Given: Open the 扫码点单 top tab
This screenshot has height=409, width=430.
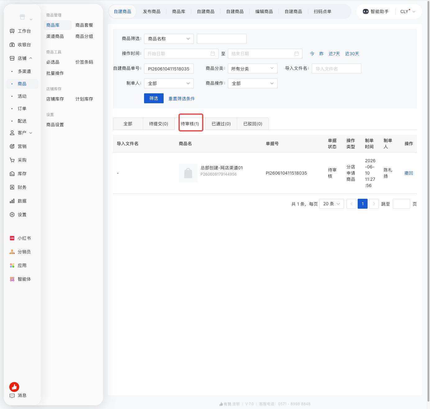Looking at the screenshot, I should click(x=323, y=11).
